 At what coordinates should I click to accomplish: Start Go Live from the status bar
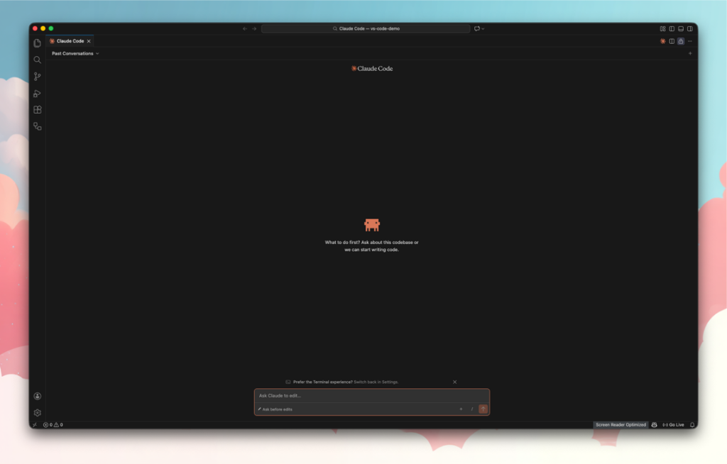[x=673, y=424]
